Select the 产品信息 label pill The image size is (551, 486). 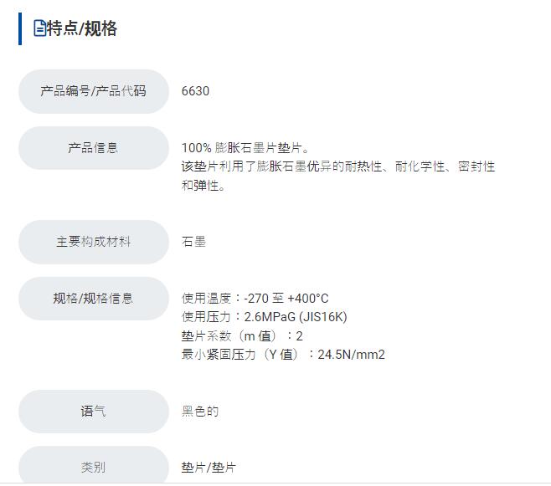[x=94, y=148]
